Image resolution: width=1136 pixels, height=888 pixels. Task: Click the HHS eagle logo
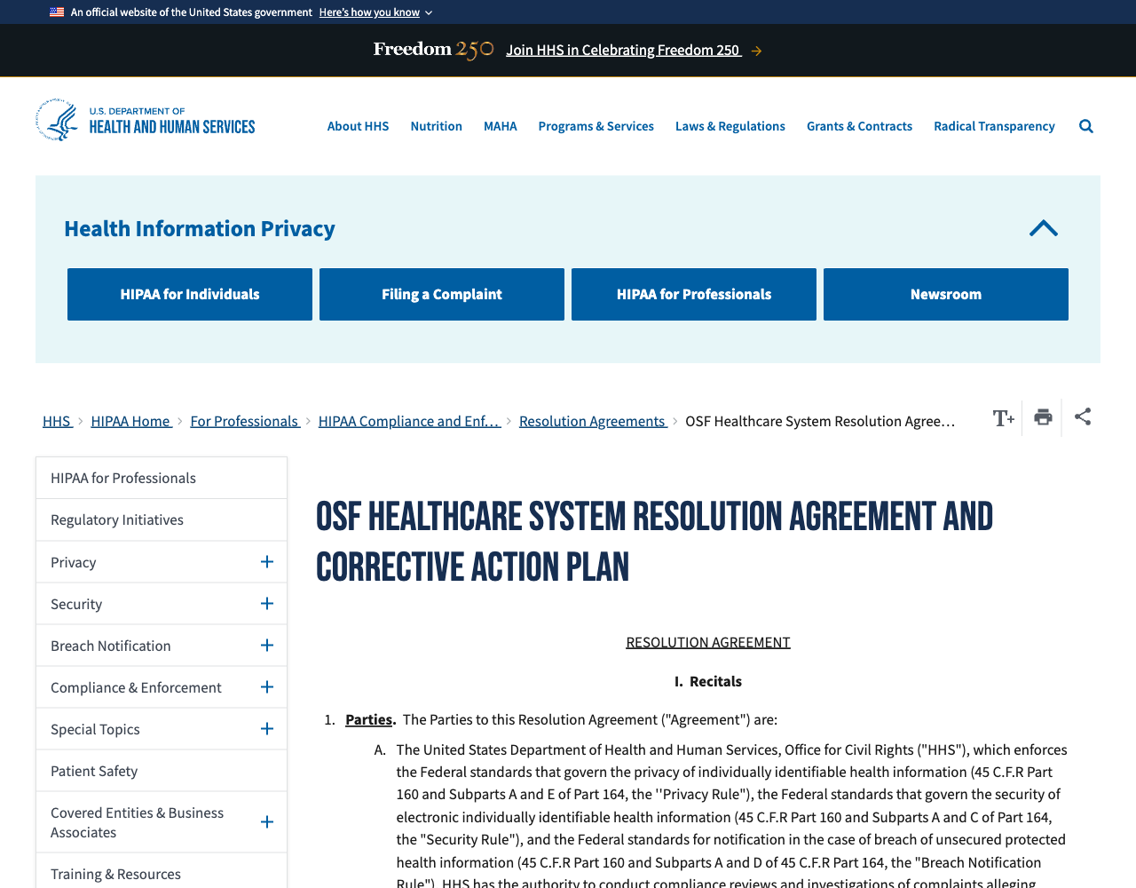(57, 120)
